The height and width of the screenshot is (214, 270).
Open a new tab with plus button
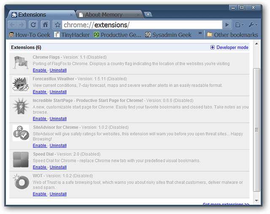coord(148,14)
